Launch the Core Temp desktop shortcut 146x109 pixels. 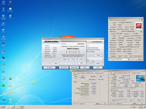pos(3,37)
